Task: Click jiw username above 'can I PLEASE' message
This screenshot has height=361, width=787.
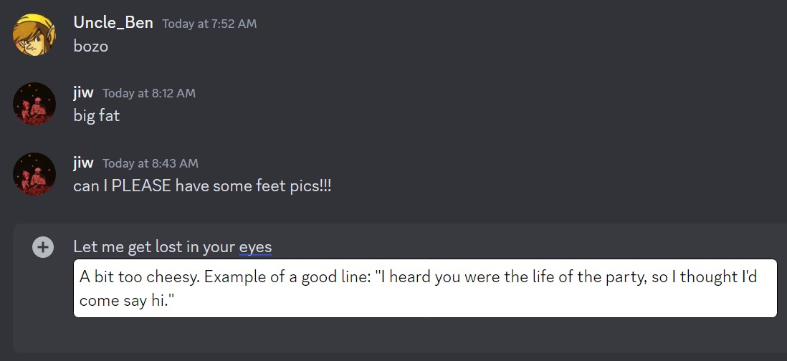Action: click(x=83, y=163)
